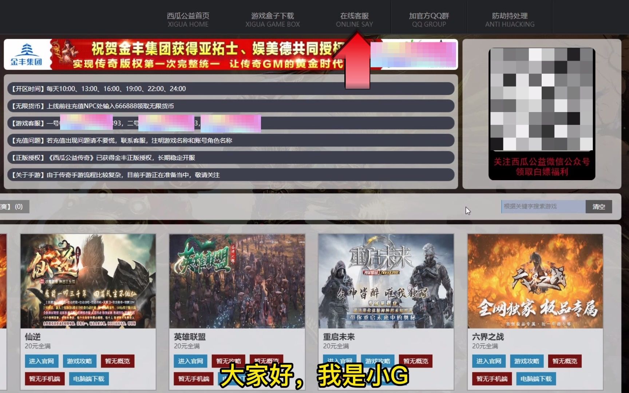Click the 金丰集团 logo in banner
The width and height of the screenshot is (629, 393).
[x=27, y=55]
